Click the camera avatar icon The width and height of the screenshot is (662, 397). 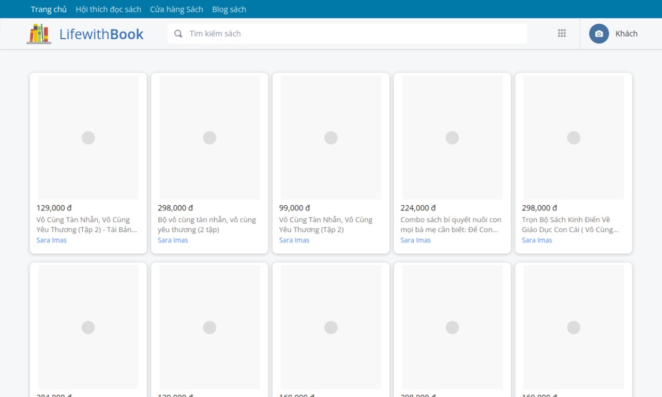pos(599,34)
